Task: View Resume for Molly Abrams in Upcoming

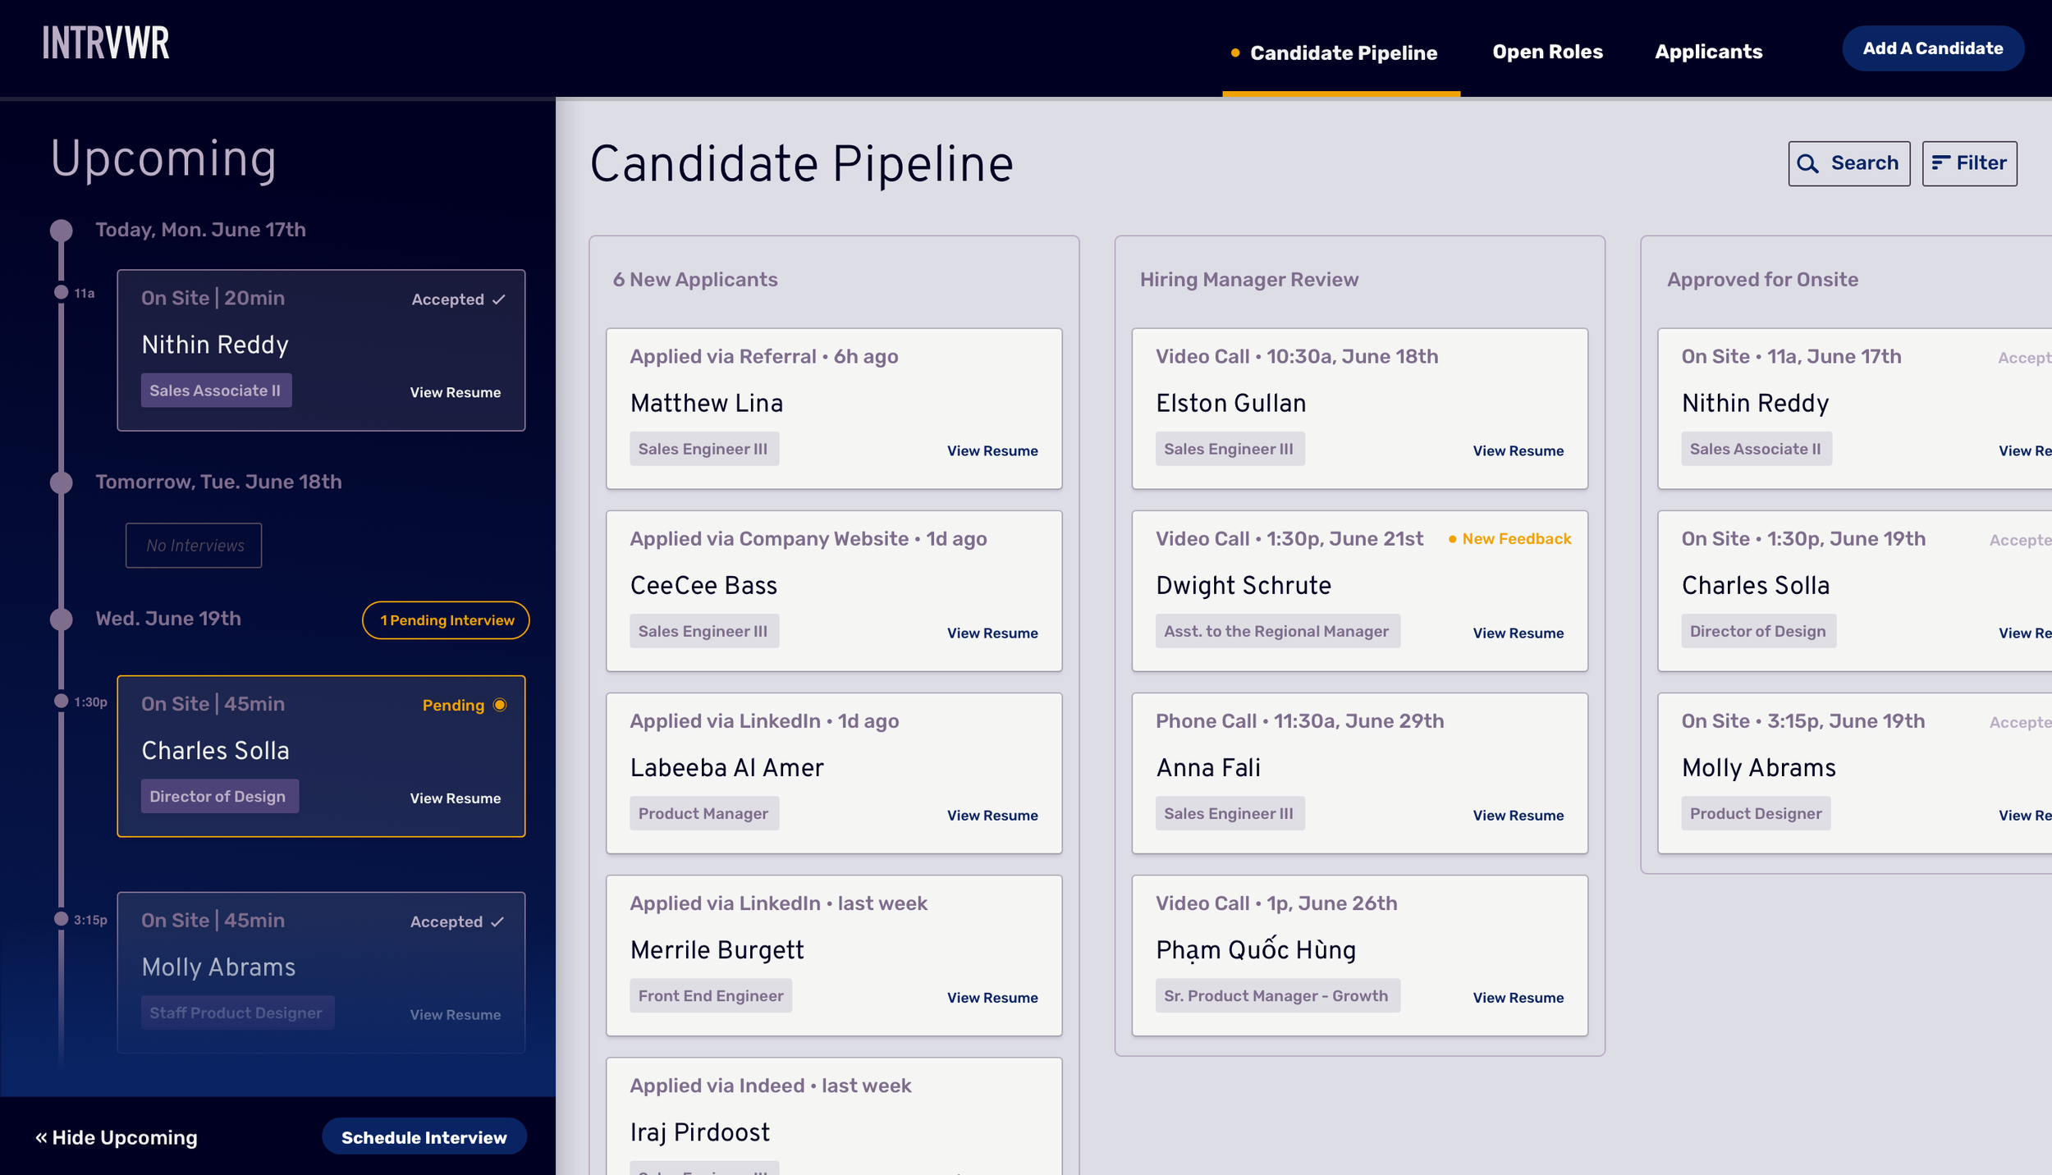Action: point(456,1015)
